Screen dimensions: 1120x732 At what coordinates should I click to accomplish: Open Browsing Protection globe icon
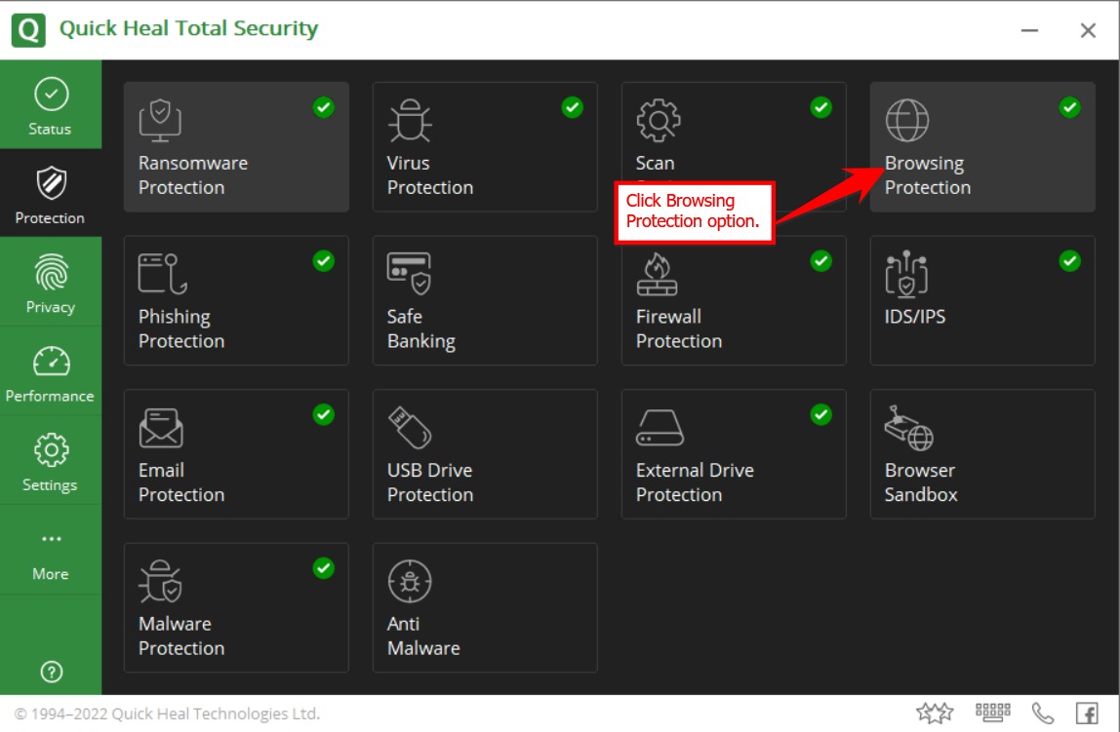(x=906, y=121)
